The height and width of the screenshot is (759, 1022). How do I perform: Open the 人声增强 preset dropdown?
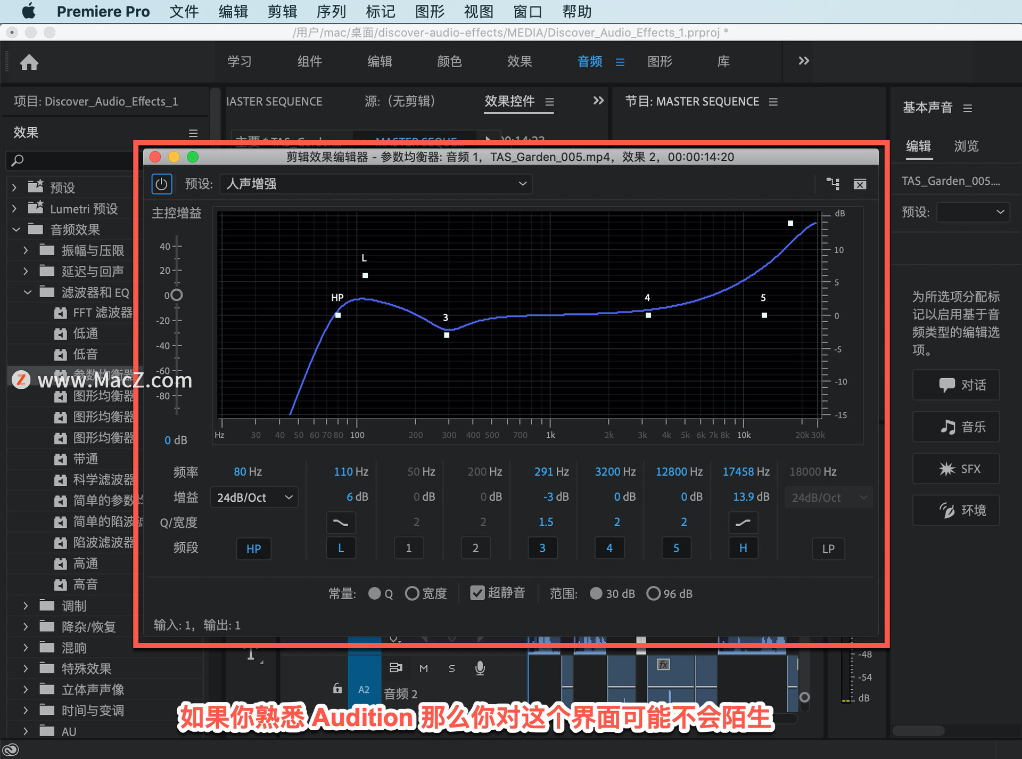376,184
